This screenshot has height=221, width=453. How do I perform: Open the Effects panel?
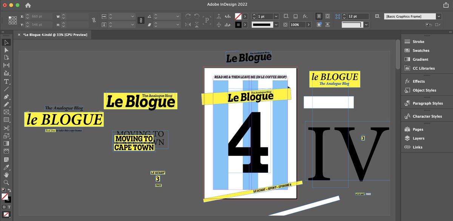click(x=419, y=81)
